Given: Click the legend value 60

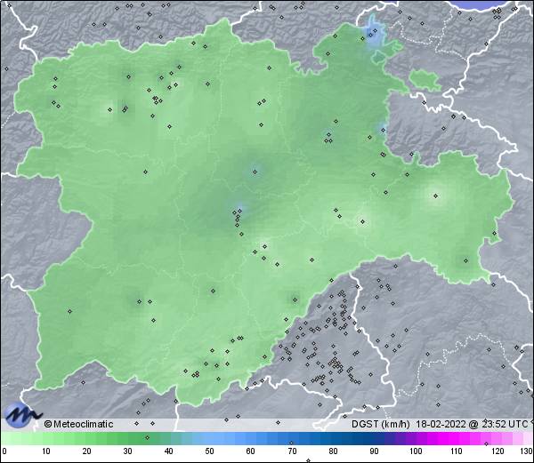Looking at the screenshot, I should click(251, 451).
